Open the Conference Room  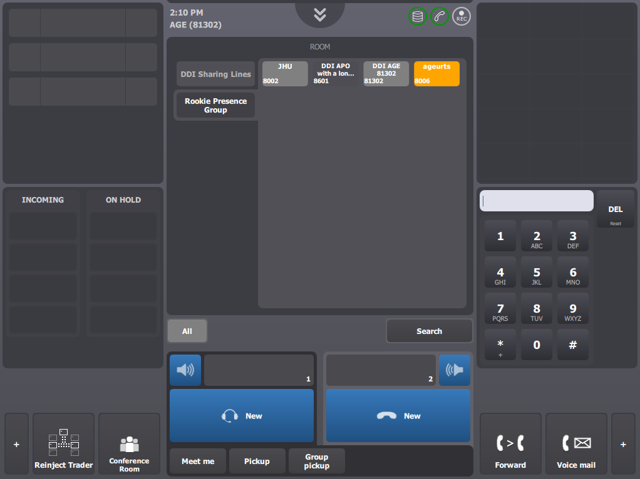point(130,444)
